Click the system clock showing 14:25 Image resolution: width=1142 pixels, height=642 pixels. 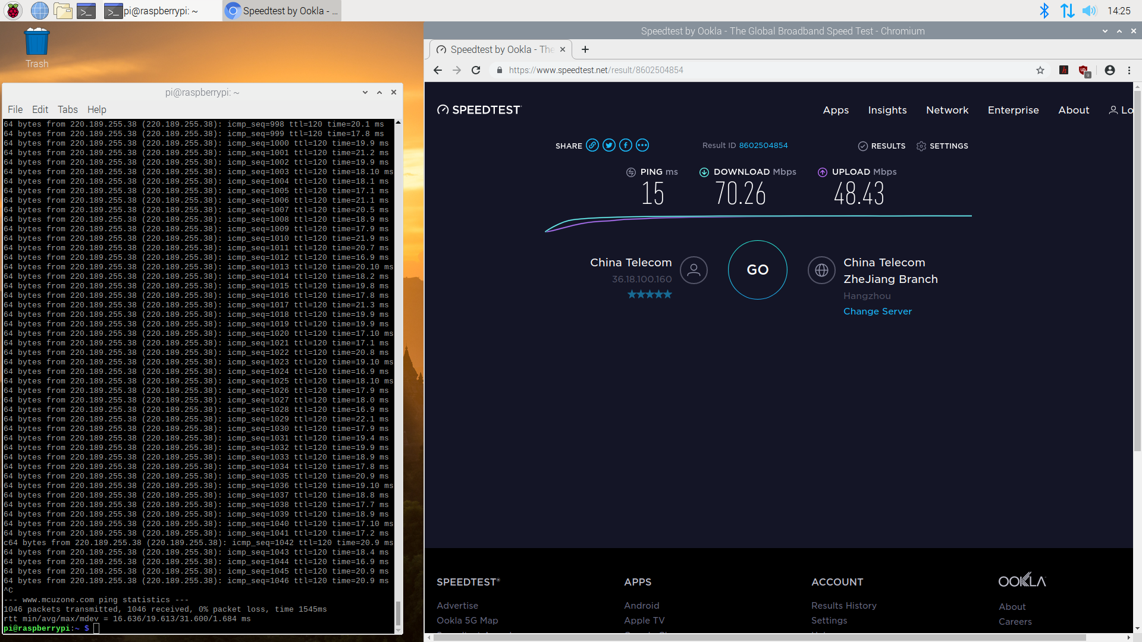(x=1119, y=11)
